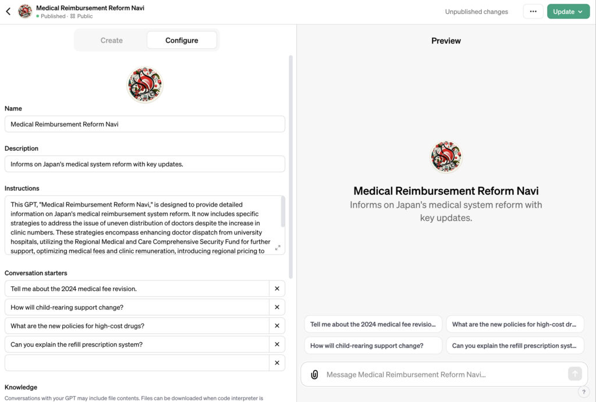Click the send message arrow icon
The height and width of the screenshot is (402, 596).
click(574, 374)
